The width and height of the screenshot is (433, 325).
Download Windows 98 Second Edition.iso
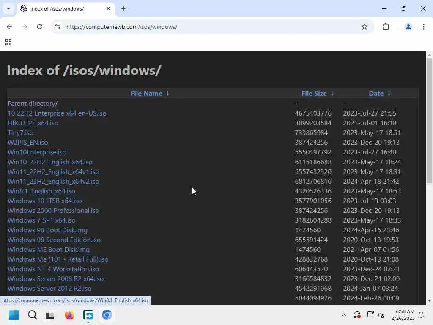coord(54,240)
